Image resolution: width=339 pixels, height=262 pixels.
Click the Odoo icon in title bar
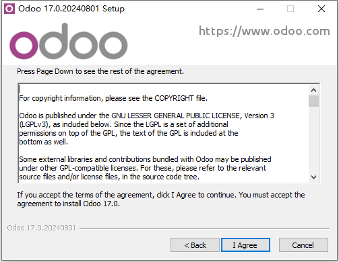(9, 9)
